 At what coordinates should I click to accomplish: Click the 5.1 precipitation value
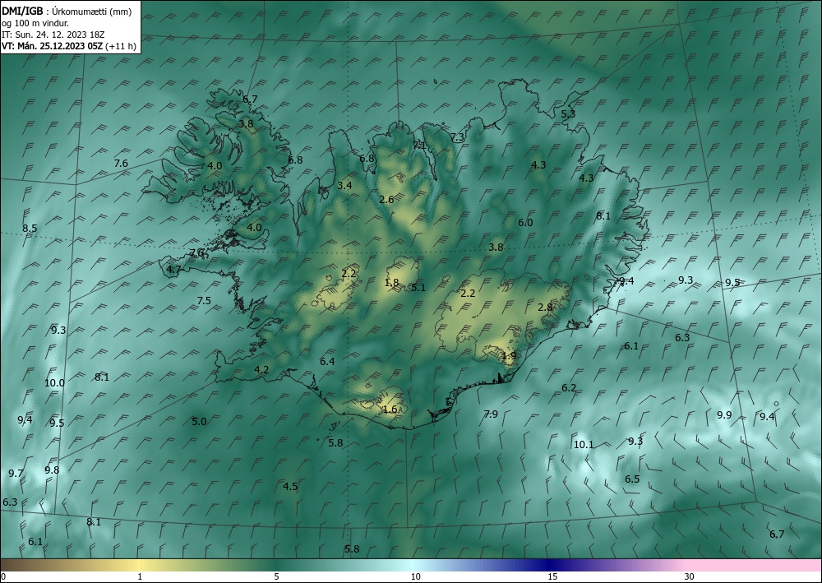(x=418, y=287)
